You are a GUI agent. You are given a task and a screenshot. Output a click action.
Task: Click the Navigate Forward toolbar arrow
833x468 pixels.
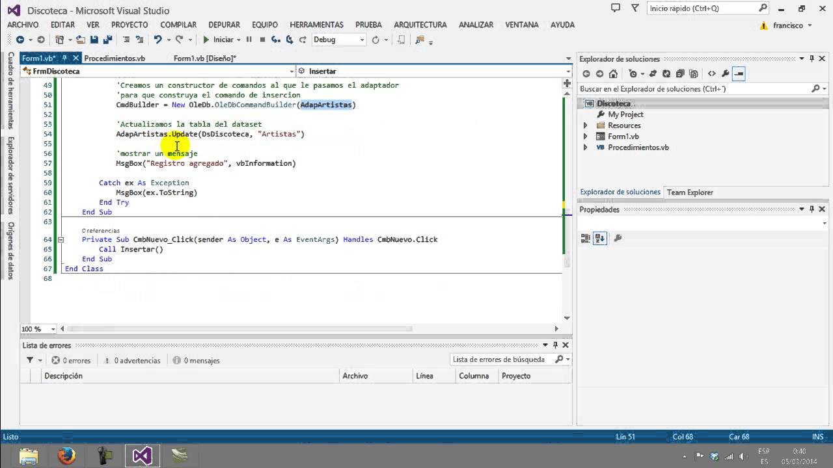(x=40, y=40)
